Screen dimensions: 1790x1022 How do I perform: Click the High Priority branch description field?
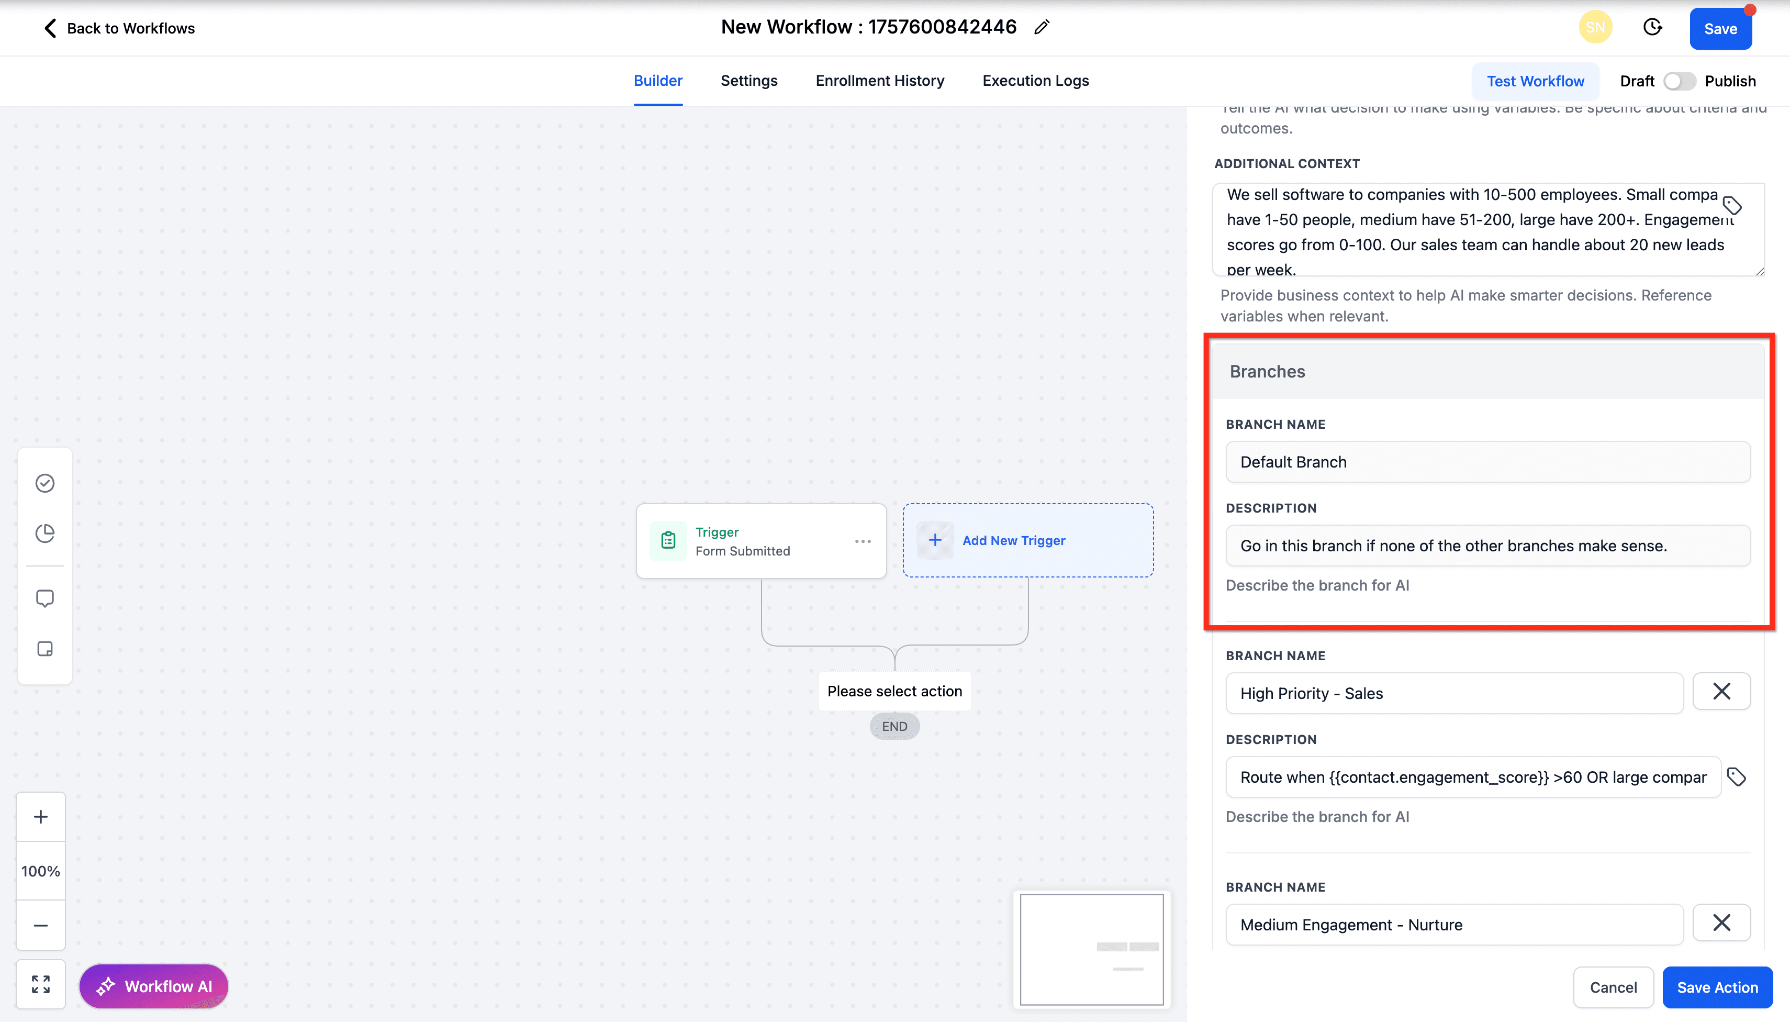pos(1473,777)
